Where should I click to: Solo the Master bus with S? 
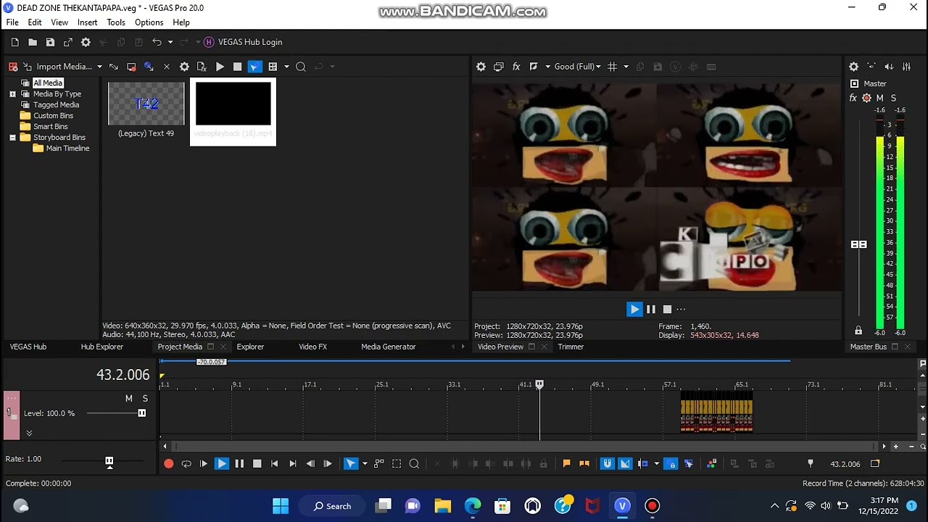pyautogui.click(x=893, y=98)
